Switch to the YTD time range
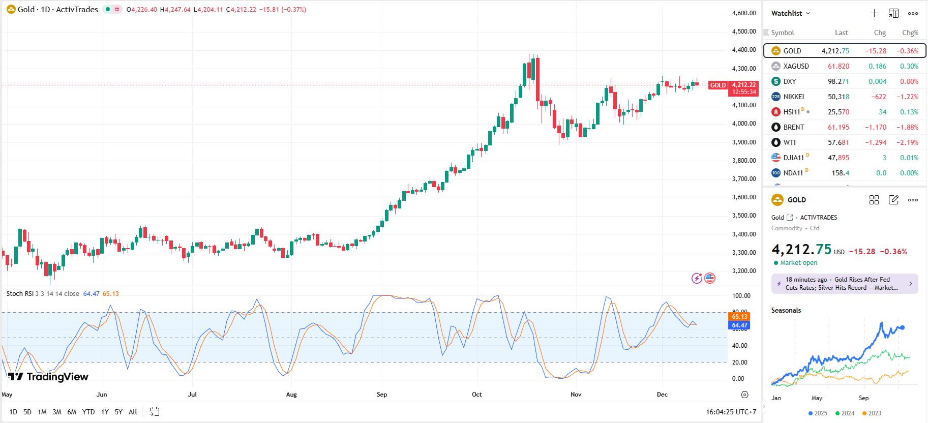Viewport: 928px width, 423px height. (88, 412)
